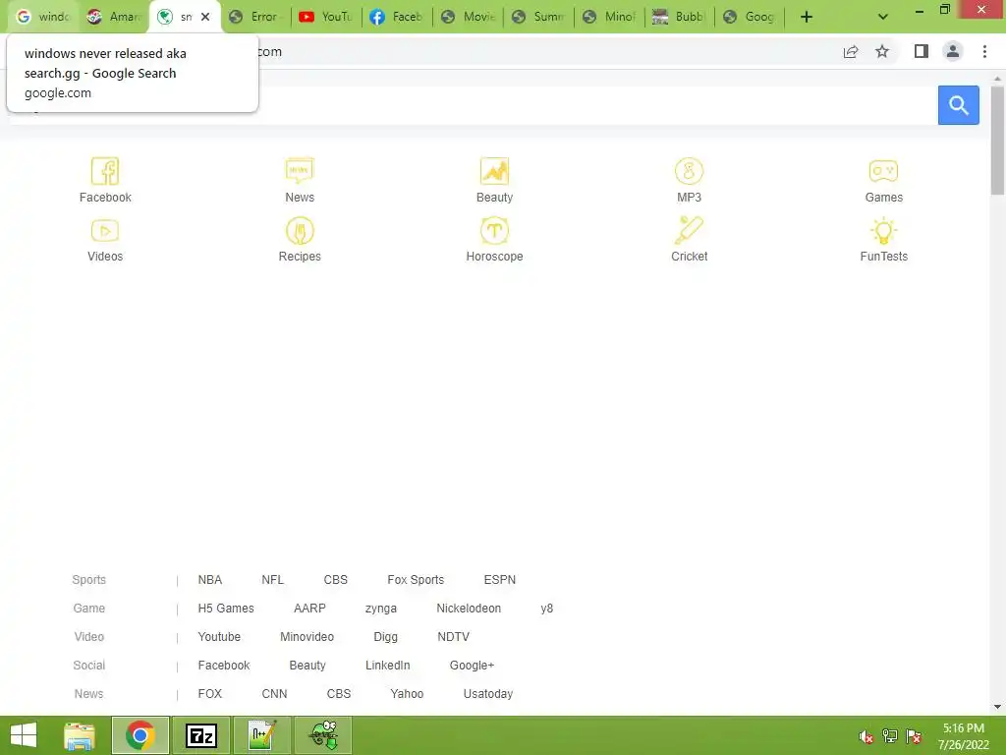Open the taskbar clock showing 5:16 PM
Screen dimensions: 1006x755
(x=964, y=736)
